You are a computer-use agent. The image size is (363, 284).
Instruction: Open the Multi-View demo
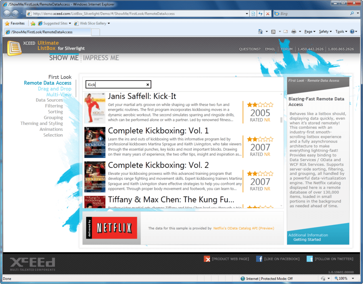click(x=59, y=94)
